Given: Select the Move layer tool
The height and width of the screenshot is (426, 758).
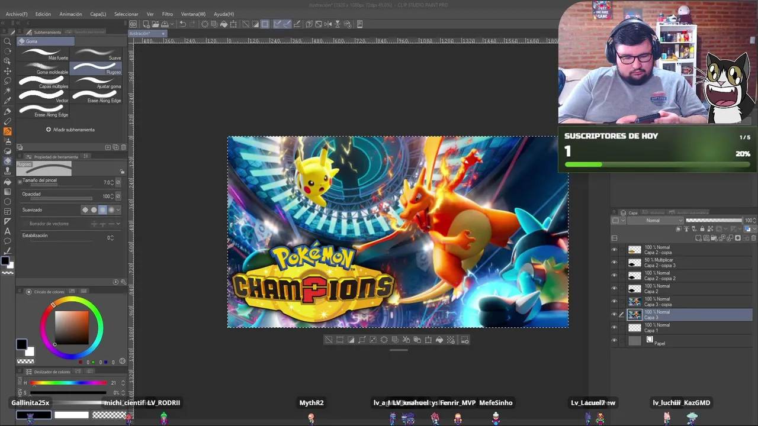Looking at the screenshot, I should [x=8, y=71].
